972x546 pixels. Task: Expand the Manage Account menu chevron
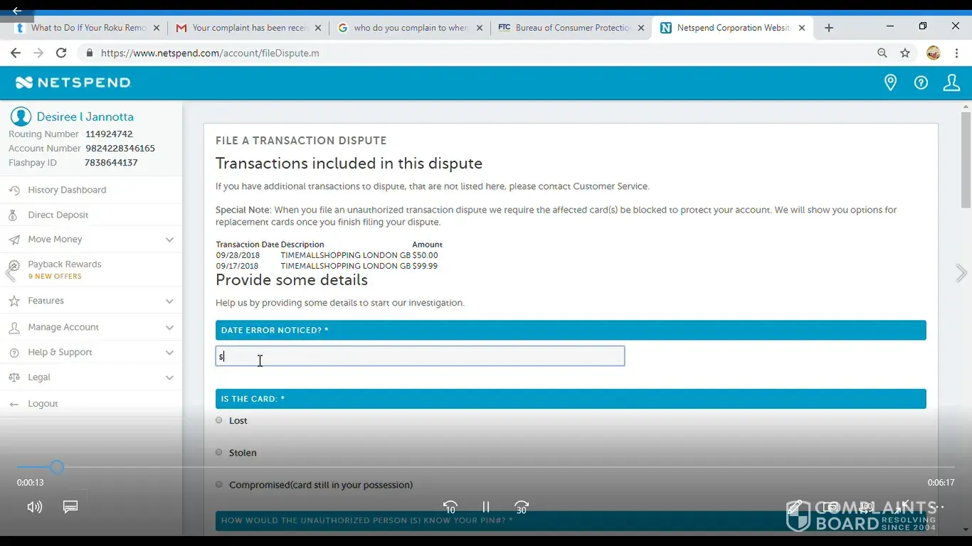click(x=169, y=327)
